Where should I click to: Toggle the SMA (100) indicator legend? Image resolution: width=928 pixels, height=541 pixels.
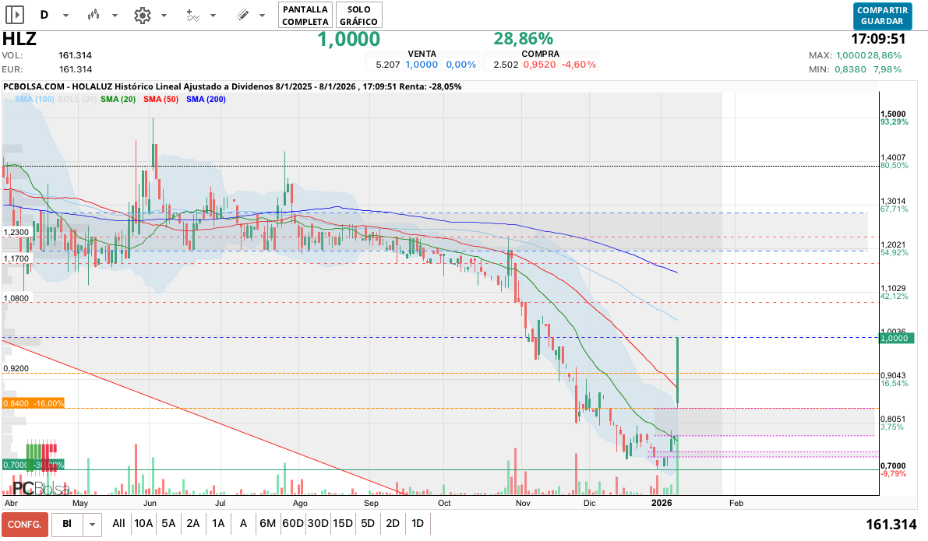(x=35, y=100)
